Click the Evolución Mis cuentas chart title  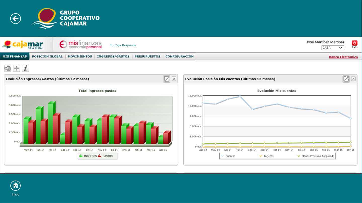(x=277, y=91)
